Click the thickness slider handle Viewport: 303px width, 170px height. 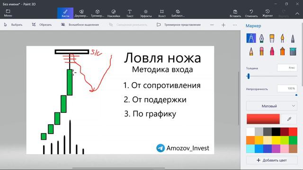[x=248, y=76]
